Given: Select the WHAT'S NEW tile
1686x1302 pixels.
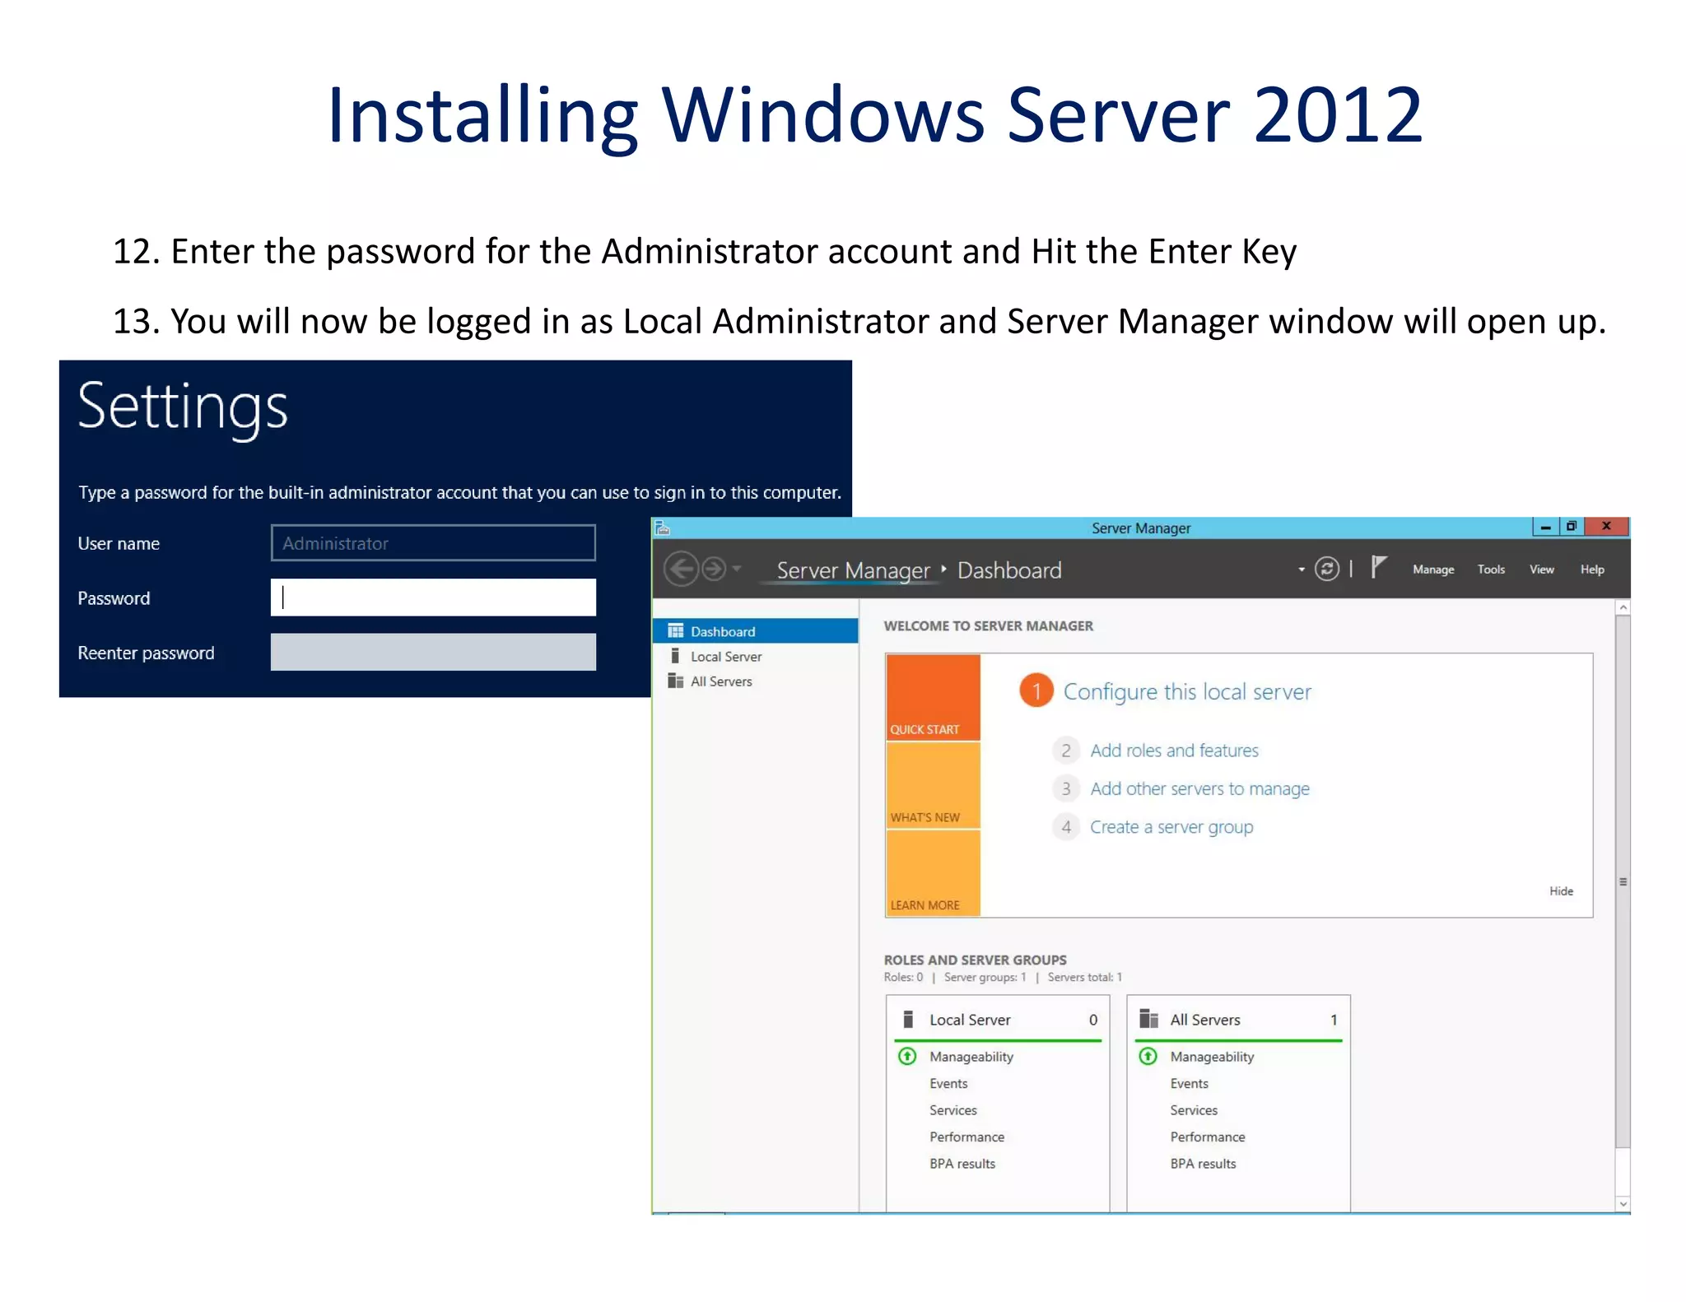Looking at the screenshot, I should click(x=933, y=785).
